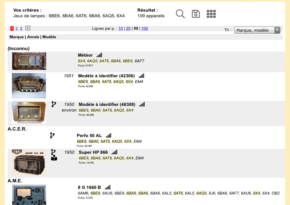Image resolution: width=290 pixels, height=205 pixels.
Task: Go to next page arrow icon
Action: pos(28,28)
